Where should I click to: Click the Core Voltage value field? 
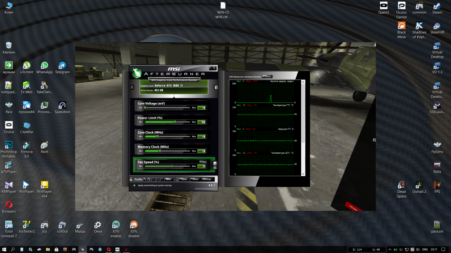tap(202, 108)
